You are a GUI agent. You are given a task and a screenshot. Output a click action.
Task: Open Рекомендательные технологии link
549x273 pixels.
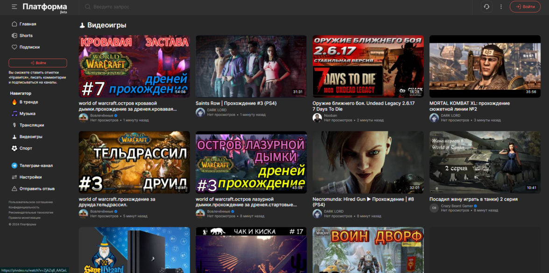coord(31,213)
